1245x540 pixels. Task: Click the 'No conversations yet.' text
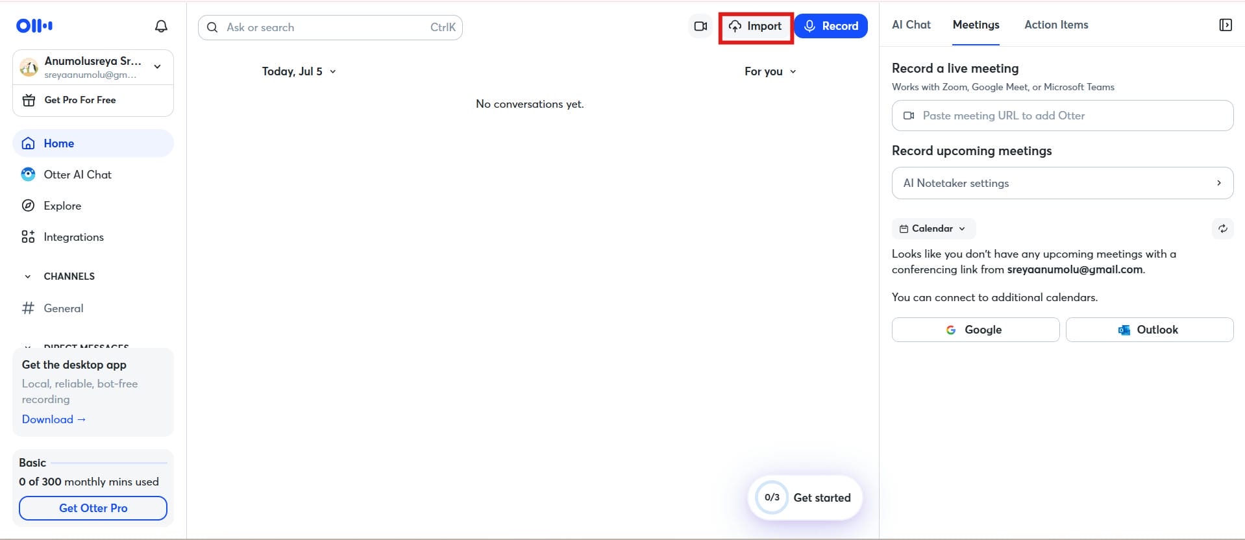[x=530, y=104]
